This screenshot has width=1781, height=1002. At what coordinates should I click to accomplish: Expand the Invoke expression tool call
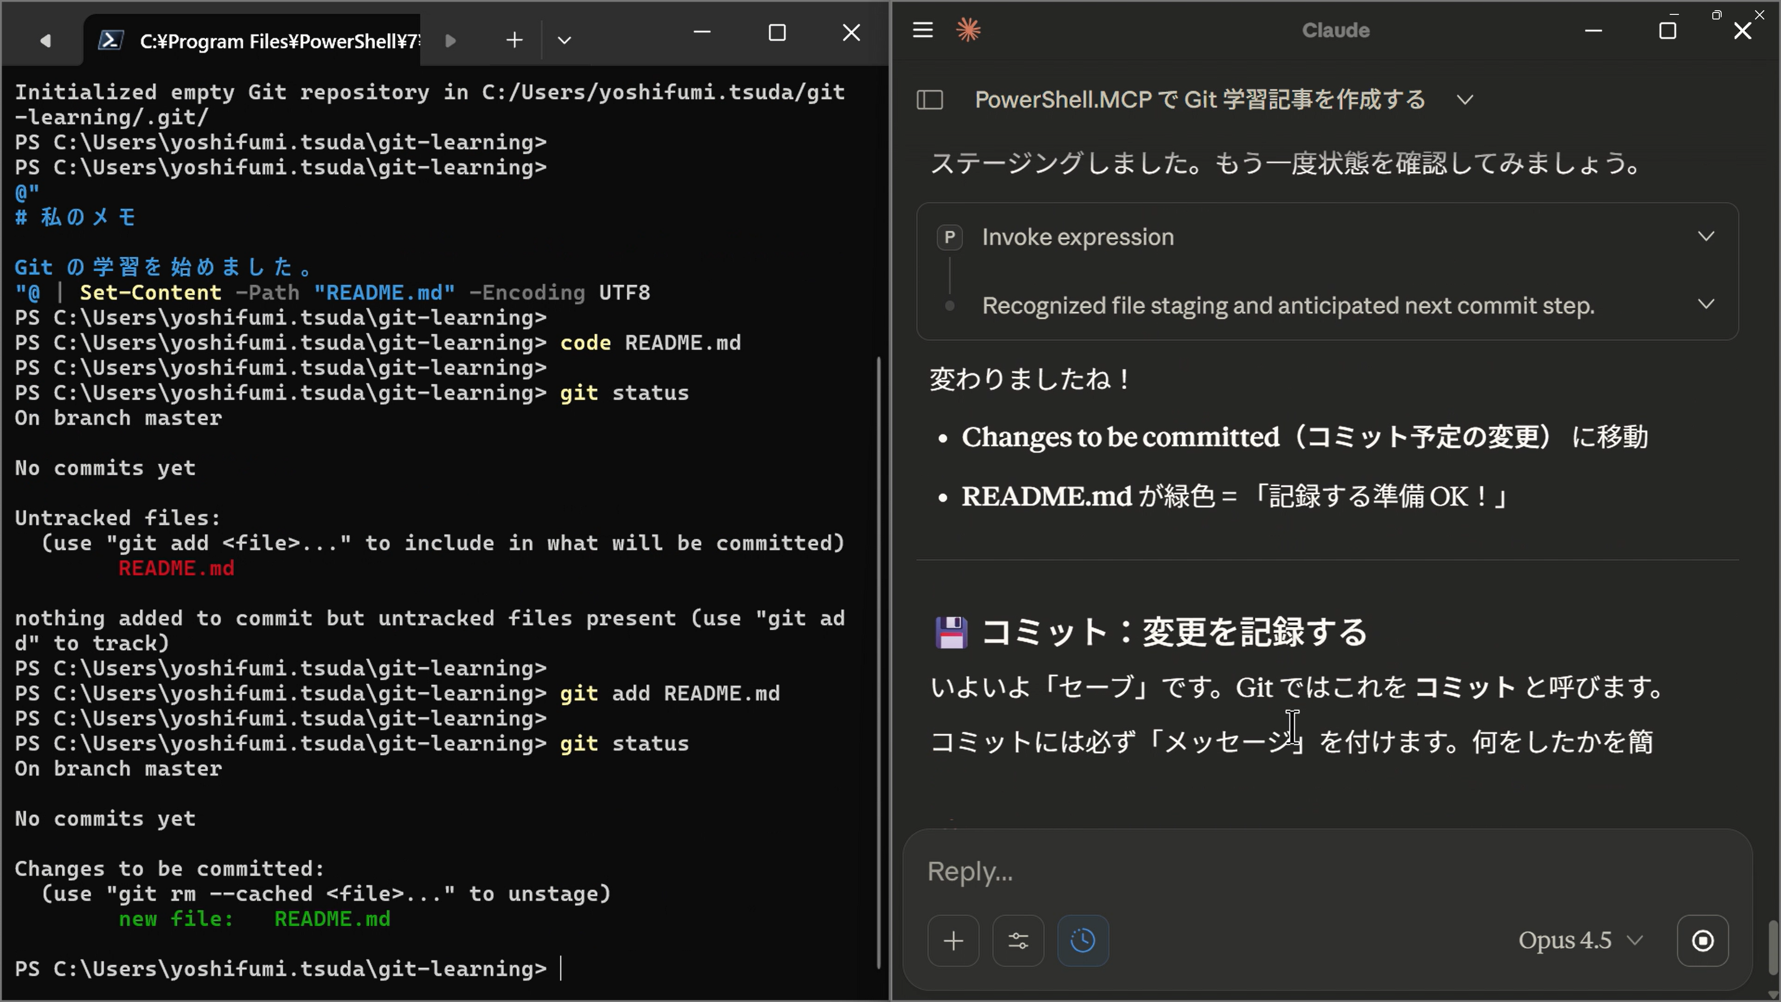pyautogui.click(x=1706, y=237)
